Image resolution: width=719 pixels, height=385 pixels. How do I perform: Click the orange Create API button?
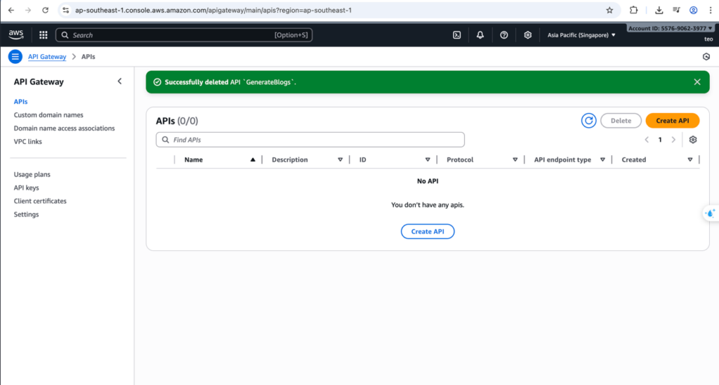click(x=672, y=121)
